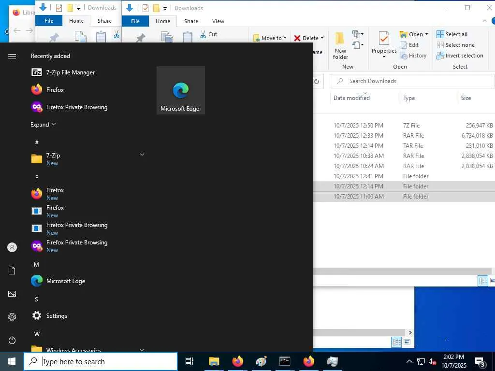Click the Start menu hamburger icon
This screenshot has height=371, width=495.
(12, 56)
